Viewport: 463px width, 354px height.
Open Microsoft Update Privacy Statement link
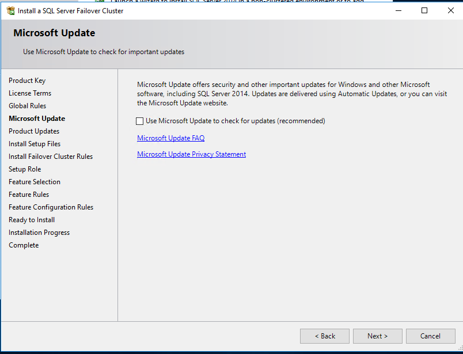point(191,154)
